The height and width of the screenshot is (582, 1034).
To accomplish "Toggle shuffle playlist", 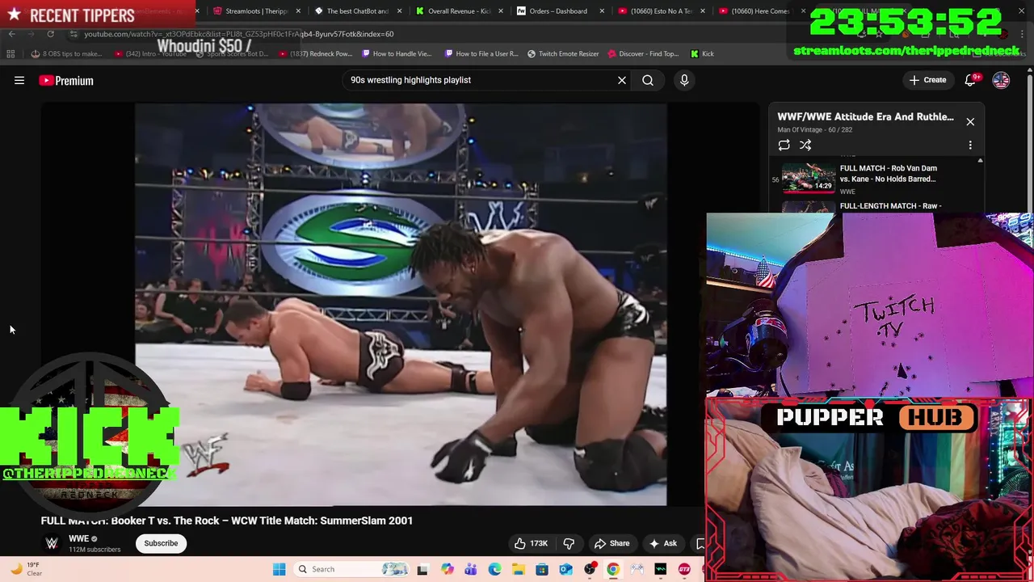I will tap(805, 145).
